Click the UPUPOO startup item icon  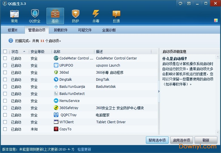tap(56, 65)
